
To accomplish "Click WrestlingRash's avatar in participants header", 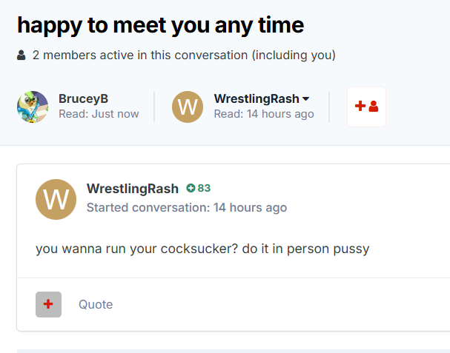I will point(188,107).
